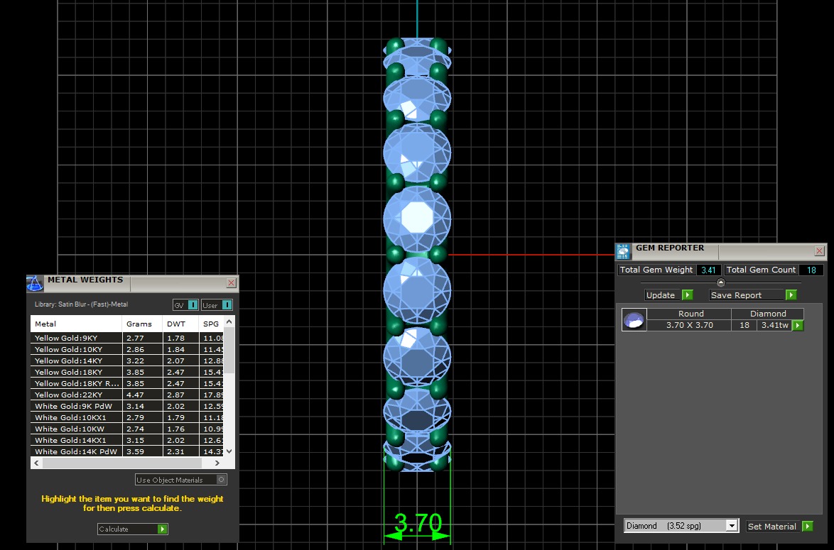Screen dimensions: 834x550
Task: Click the Save Report button label
Action: (736, 295)
